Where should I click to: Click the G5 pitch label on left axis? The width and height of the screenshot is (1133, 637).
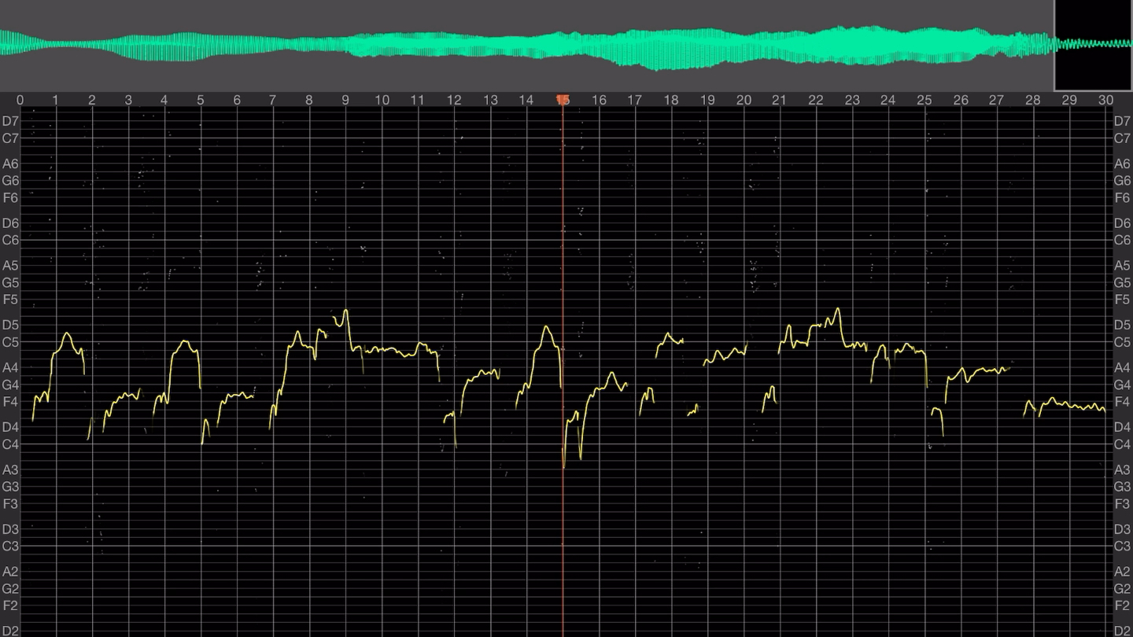pos(10,282)
